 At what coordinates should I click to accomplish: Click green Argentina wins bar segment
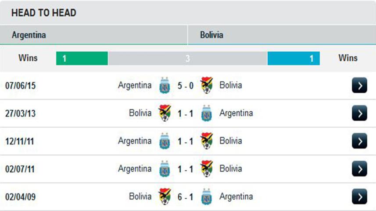click(82, 58)
